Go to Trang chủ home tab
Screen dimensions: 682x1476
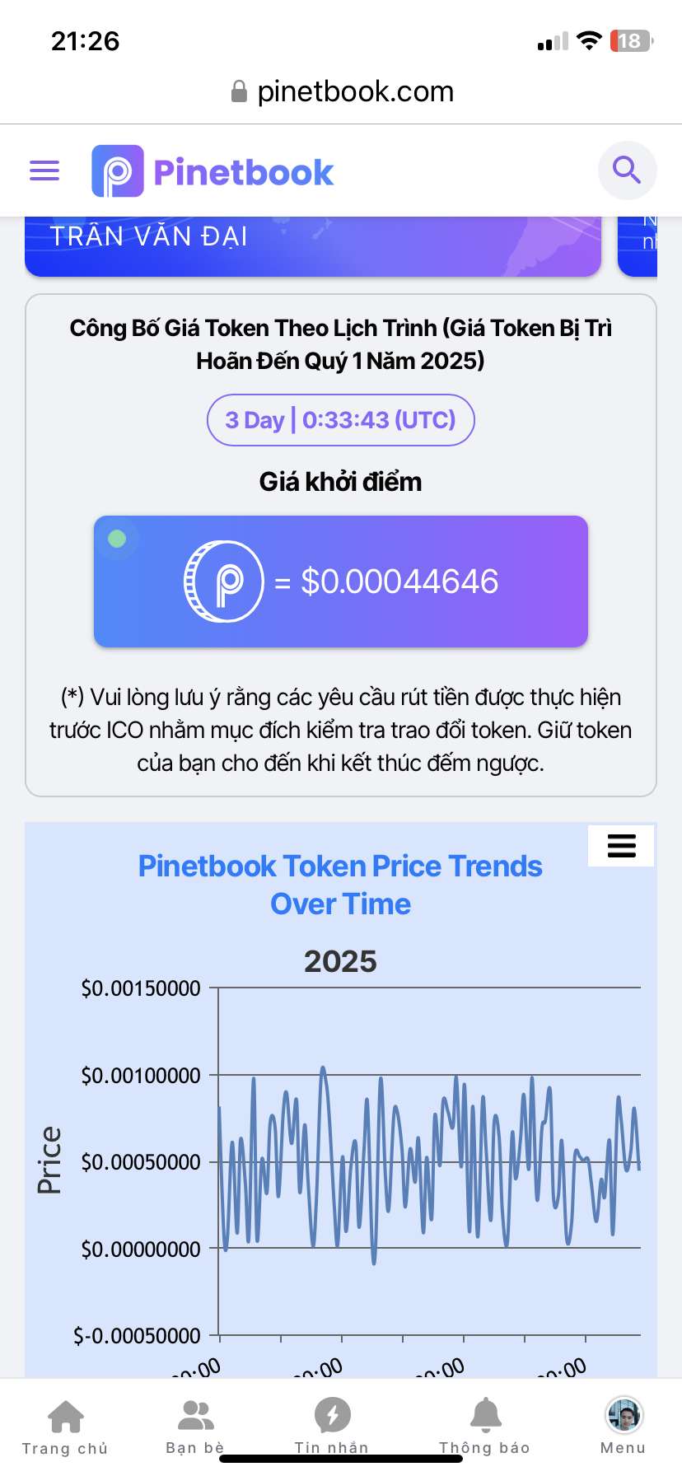pyautogui.click(x=65, y=1426)
